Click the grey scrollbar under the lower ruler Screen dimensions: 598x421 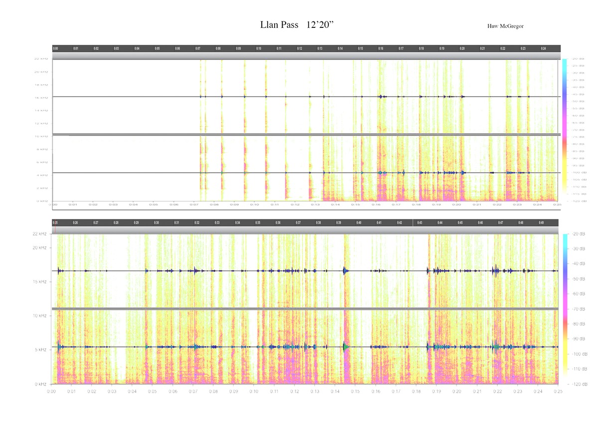(305, 230)
